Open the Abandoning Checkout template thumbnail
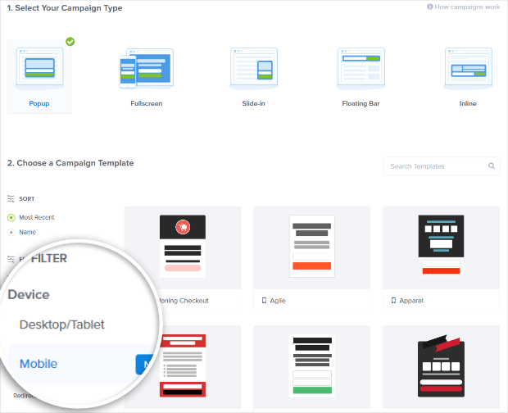 tap(183, 247)
